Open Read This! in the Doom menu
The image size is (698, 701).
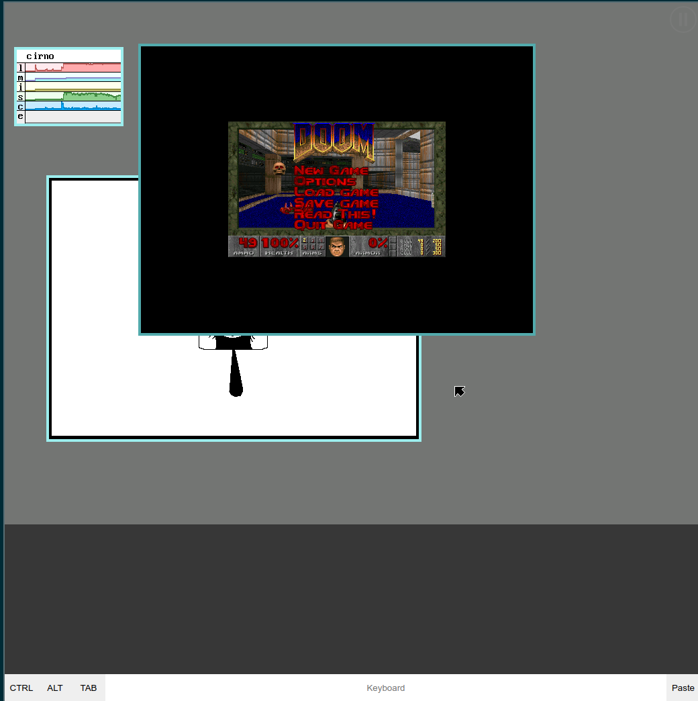coord(335,214)
